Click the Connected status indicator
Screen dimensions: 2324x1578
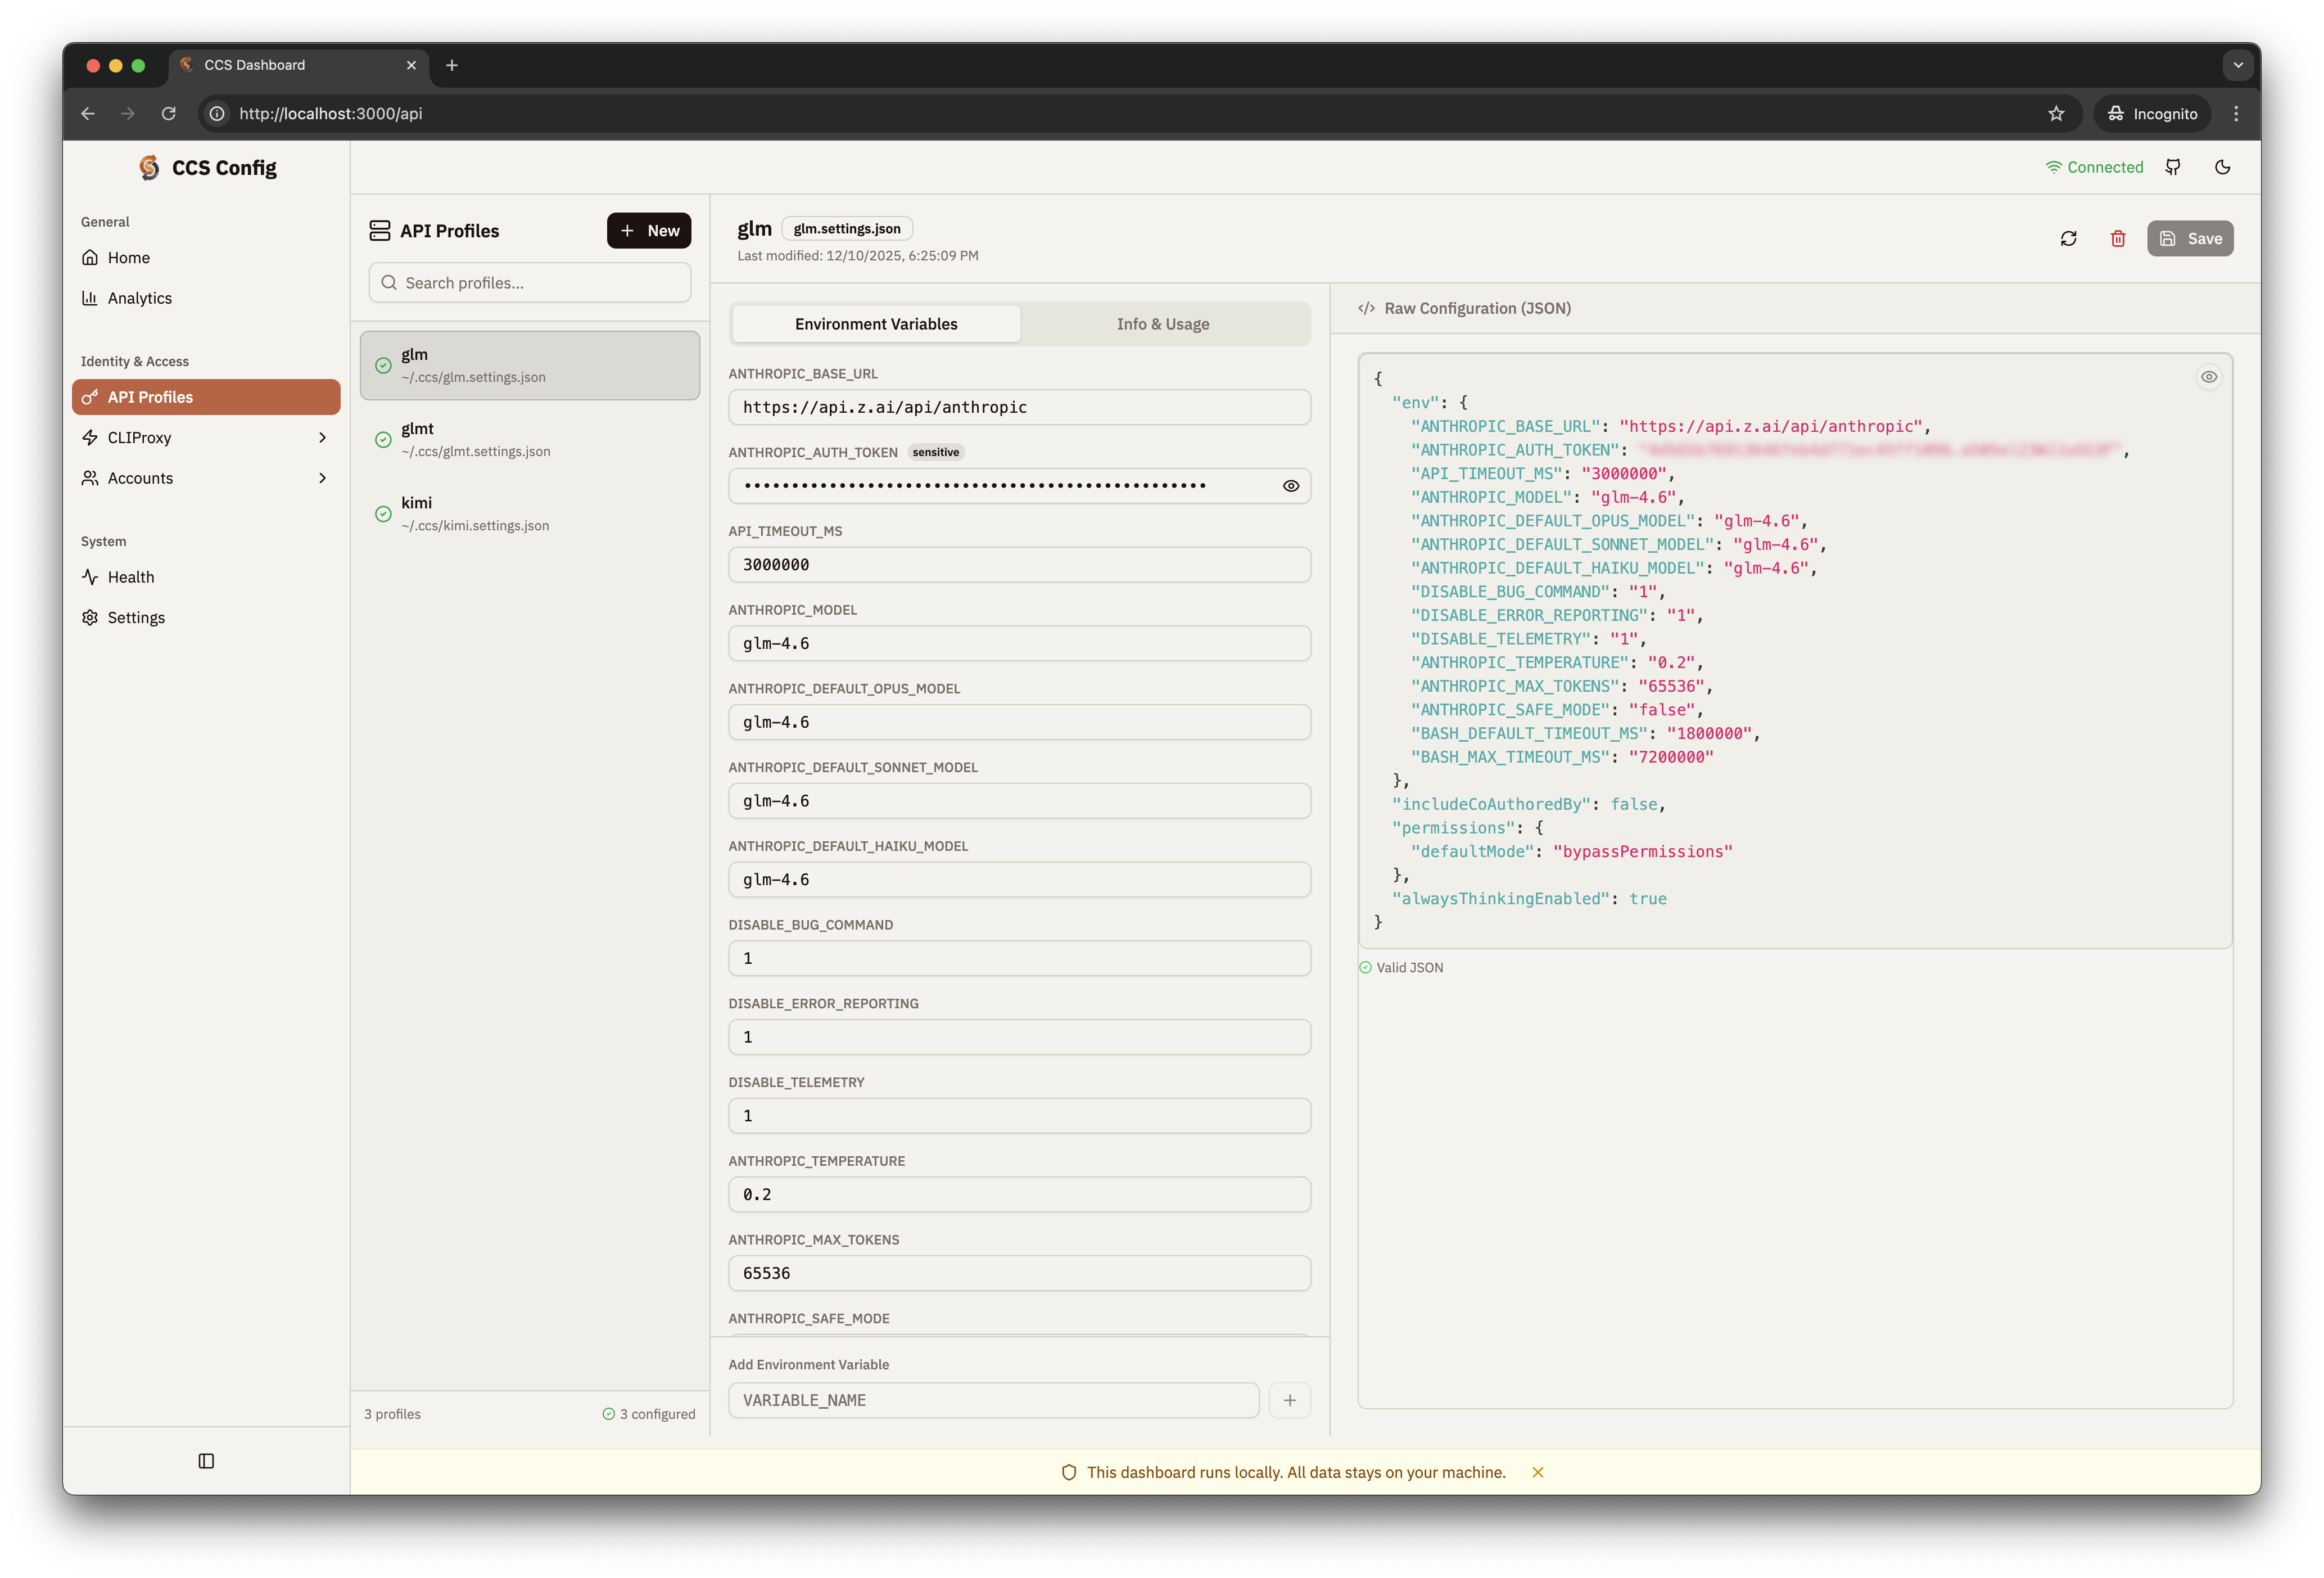tap(2095, 166)
